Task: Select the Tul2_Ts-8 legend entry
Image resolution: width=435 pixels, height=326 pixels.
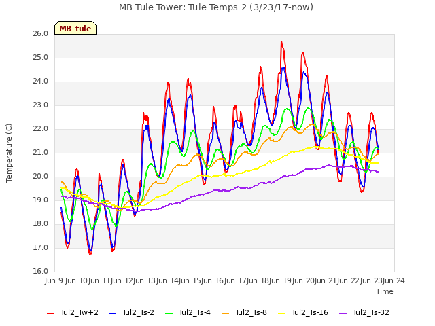Action: [244, 312]
